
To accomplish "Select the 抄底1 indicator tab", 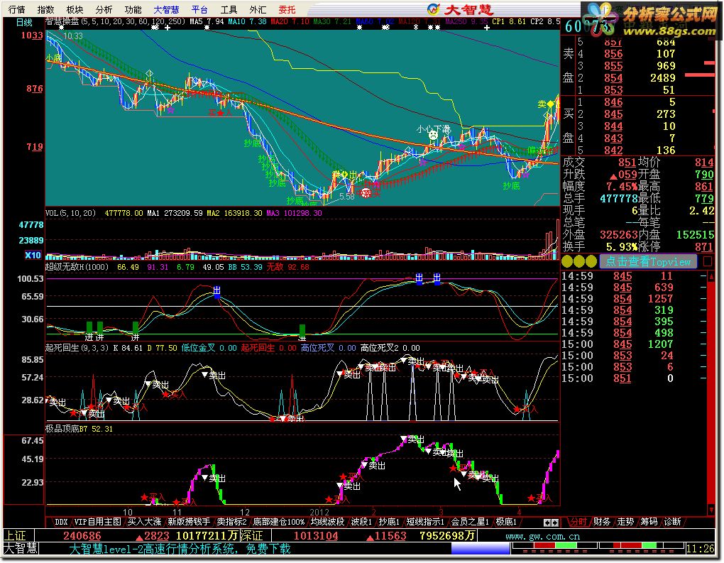I will coord(389,522).
